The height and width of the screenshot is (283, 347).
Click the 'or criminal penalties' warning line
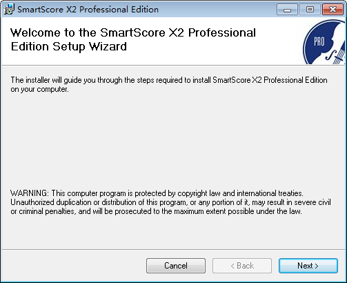point(156,211)
